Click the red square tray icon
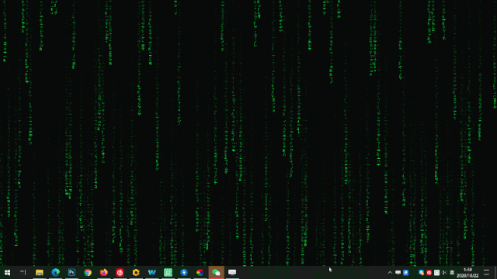Image resolution: width=497 pixels, height=279 pixels. (429, 273)
